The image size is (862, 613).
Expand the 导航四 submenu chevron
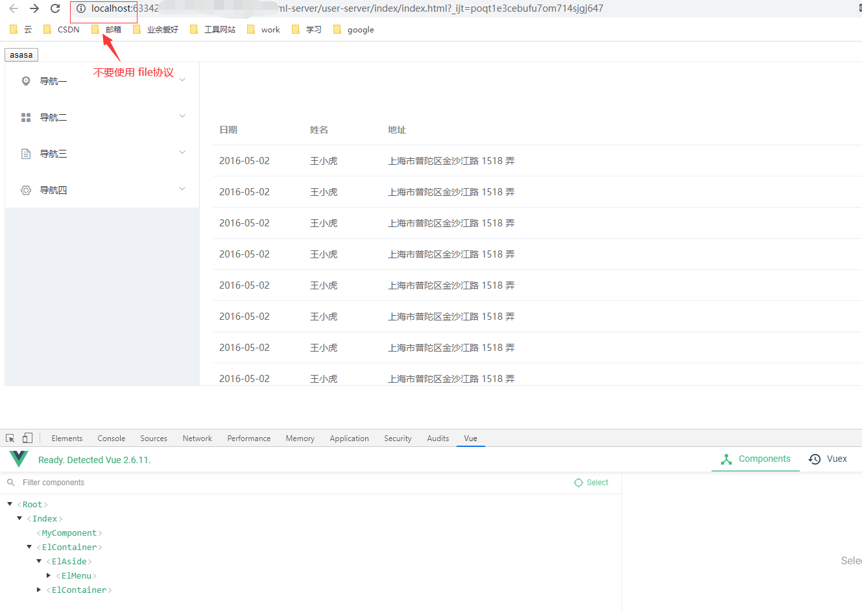tap(182, 189)
